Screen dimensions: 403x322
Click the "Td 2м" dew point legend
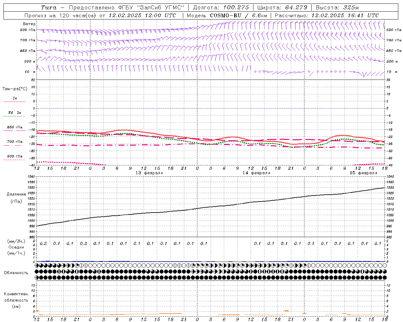[15, 113]
